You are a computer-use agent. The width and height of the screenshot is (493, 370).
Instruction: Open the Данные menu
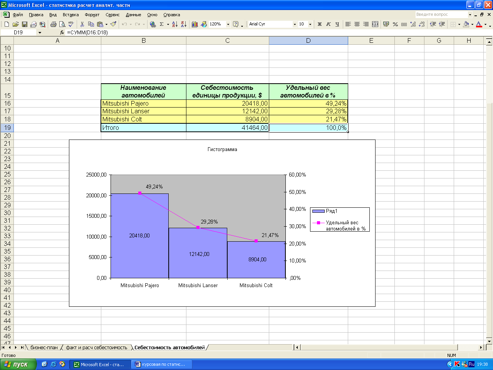133,15
